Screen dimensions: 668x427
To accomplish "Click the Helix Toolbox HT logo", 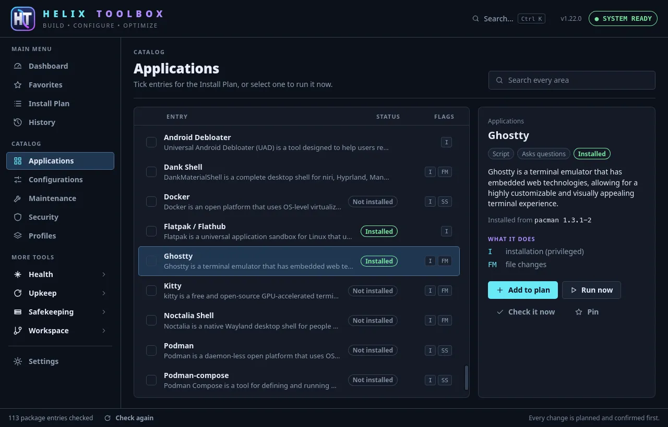I will click(x=23, y=19).
